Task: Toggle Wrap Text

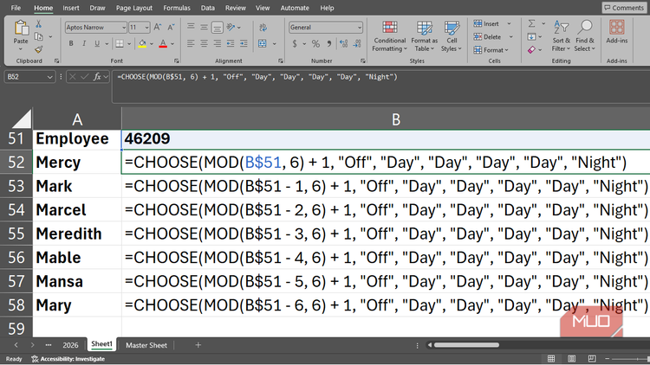Action: [x=263, y=28]
